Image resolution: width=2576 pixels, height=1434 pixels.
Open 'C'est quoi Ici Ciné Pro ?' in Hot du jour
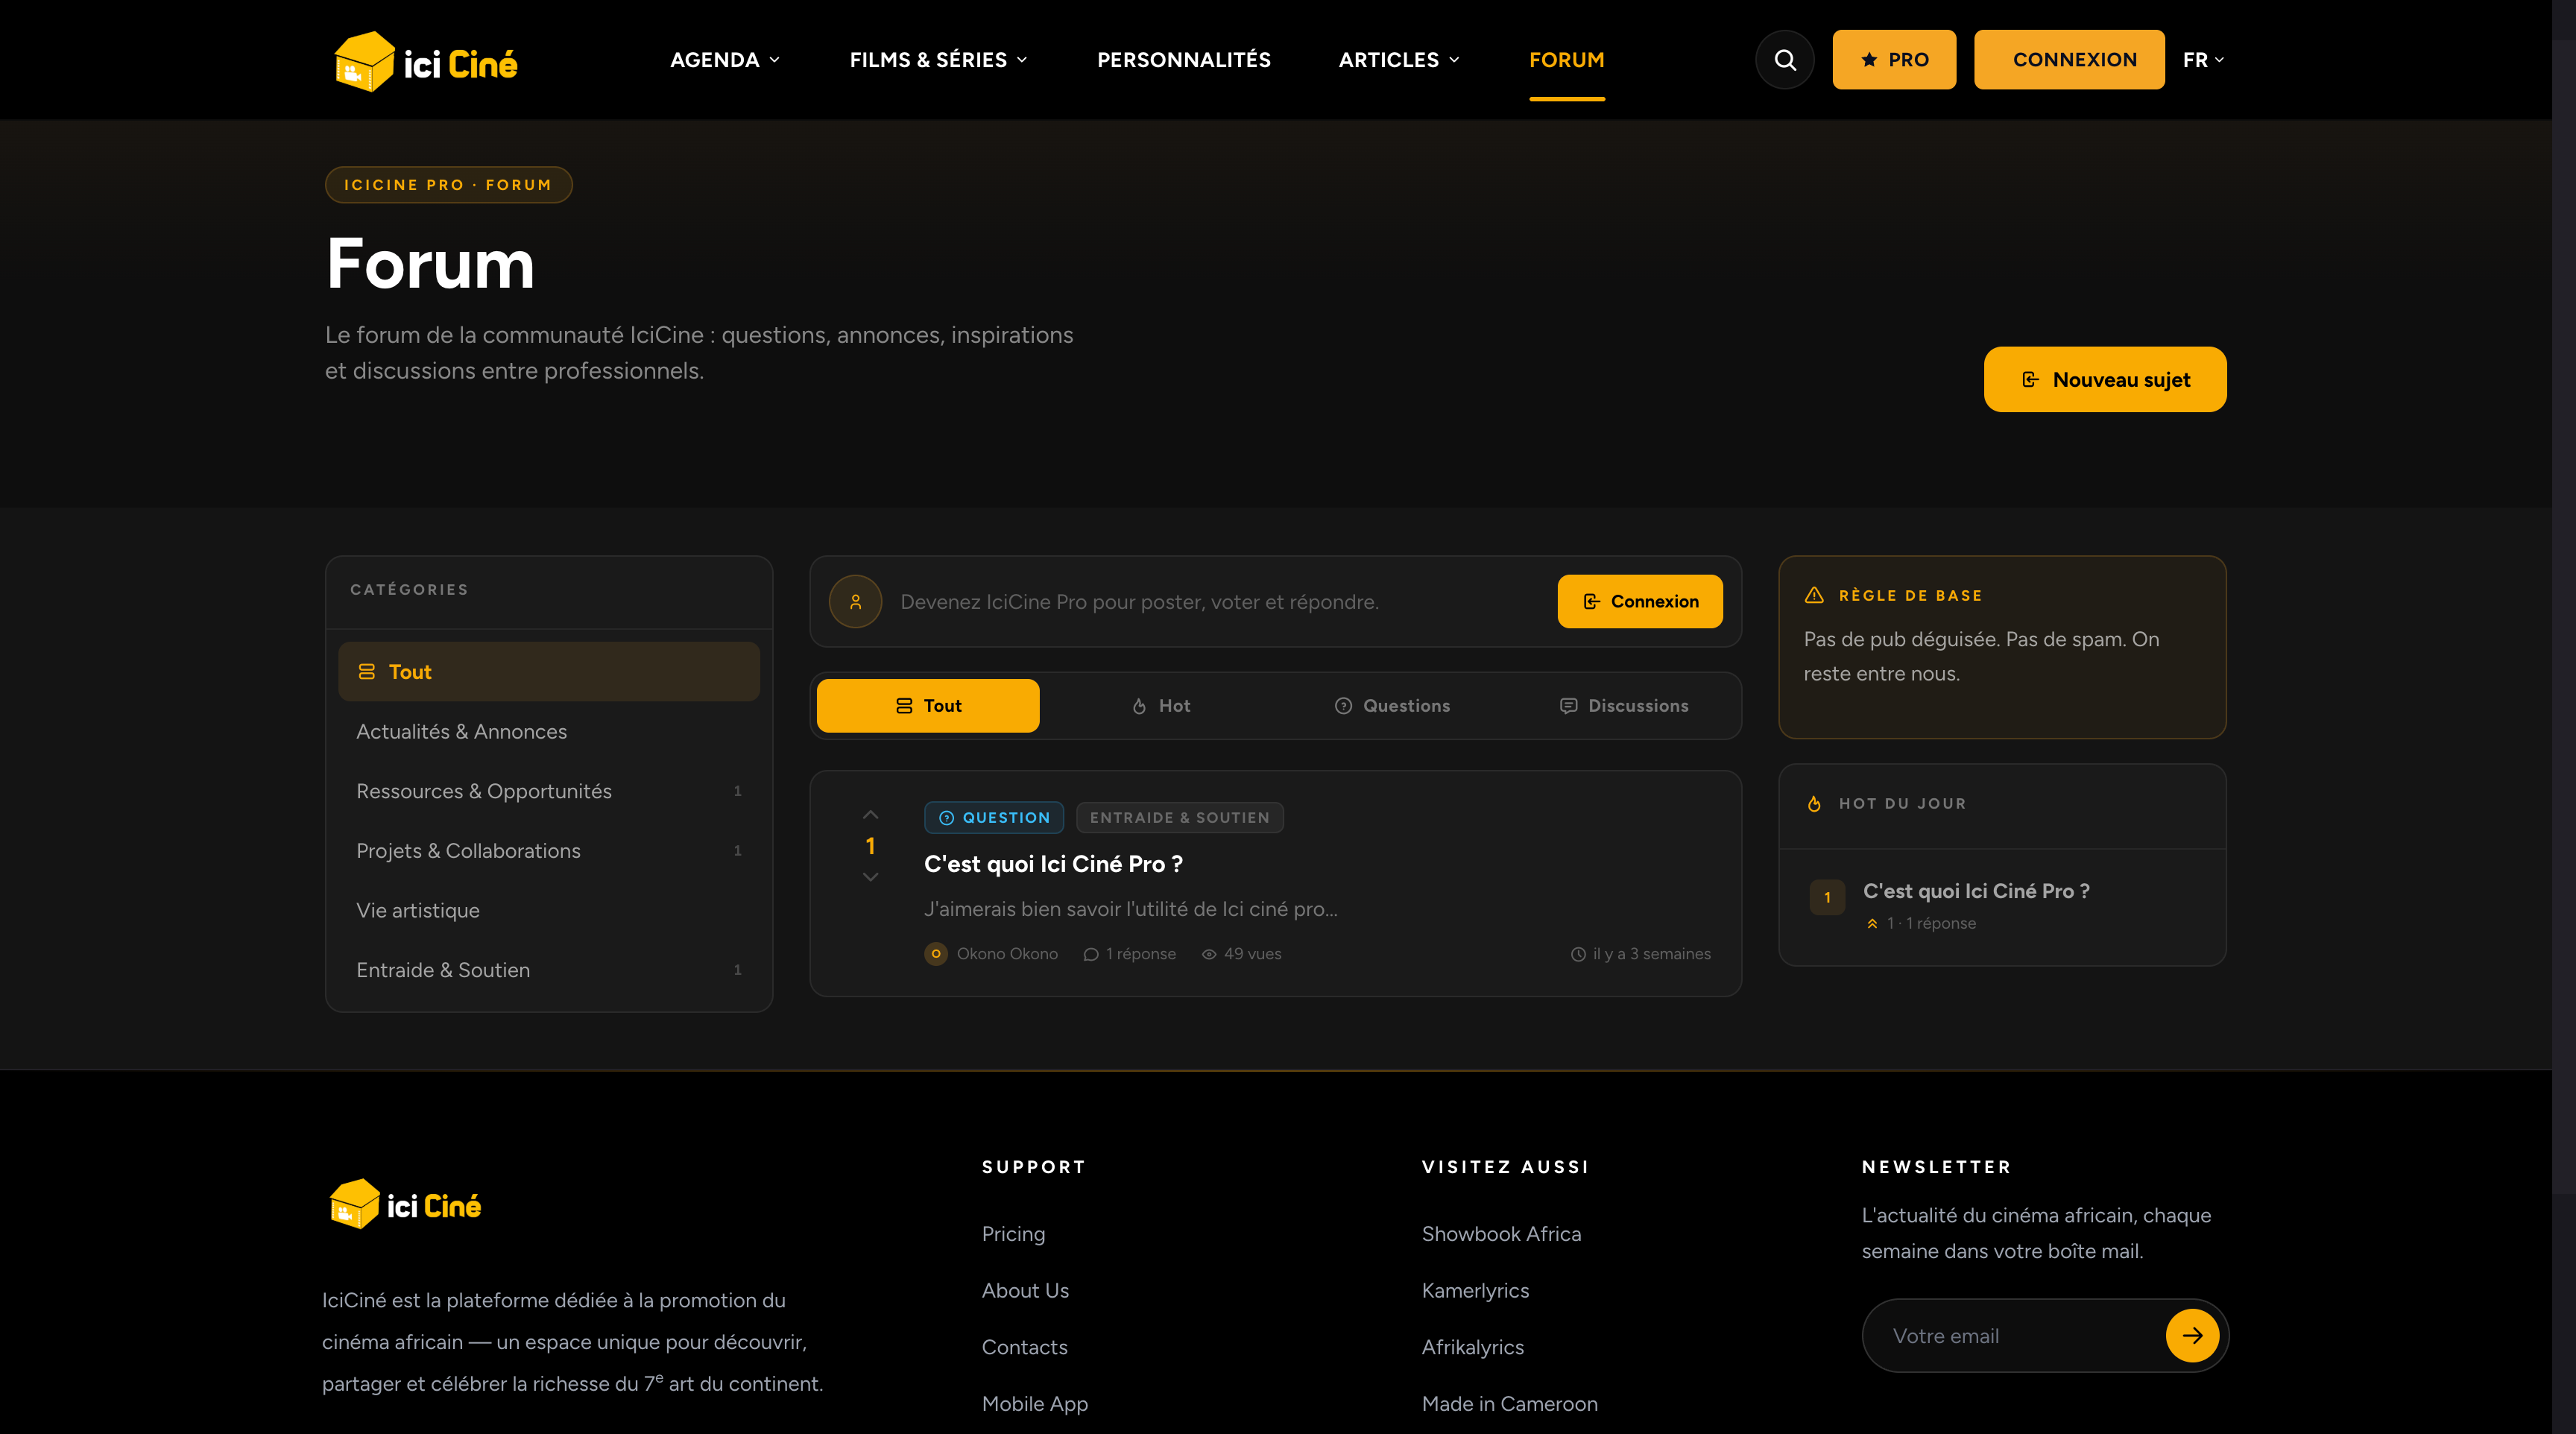(x=1976, y=891)
